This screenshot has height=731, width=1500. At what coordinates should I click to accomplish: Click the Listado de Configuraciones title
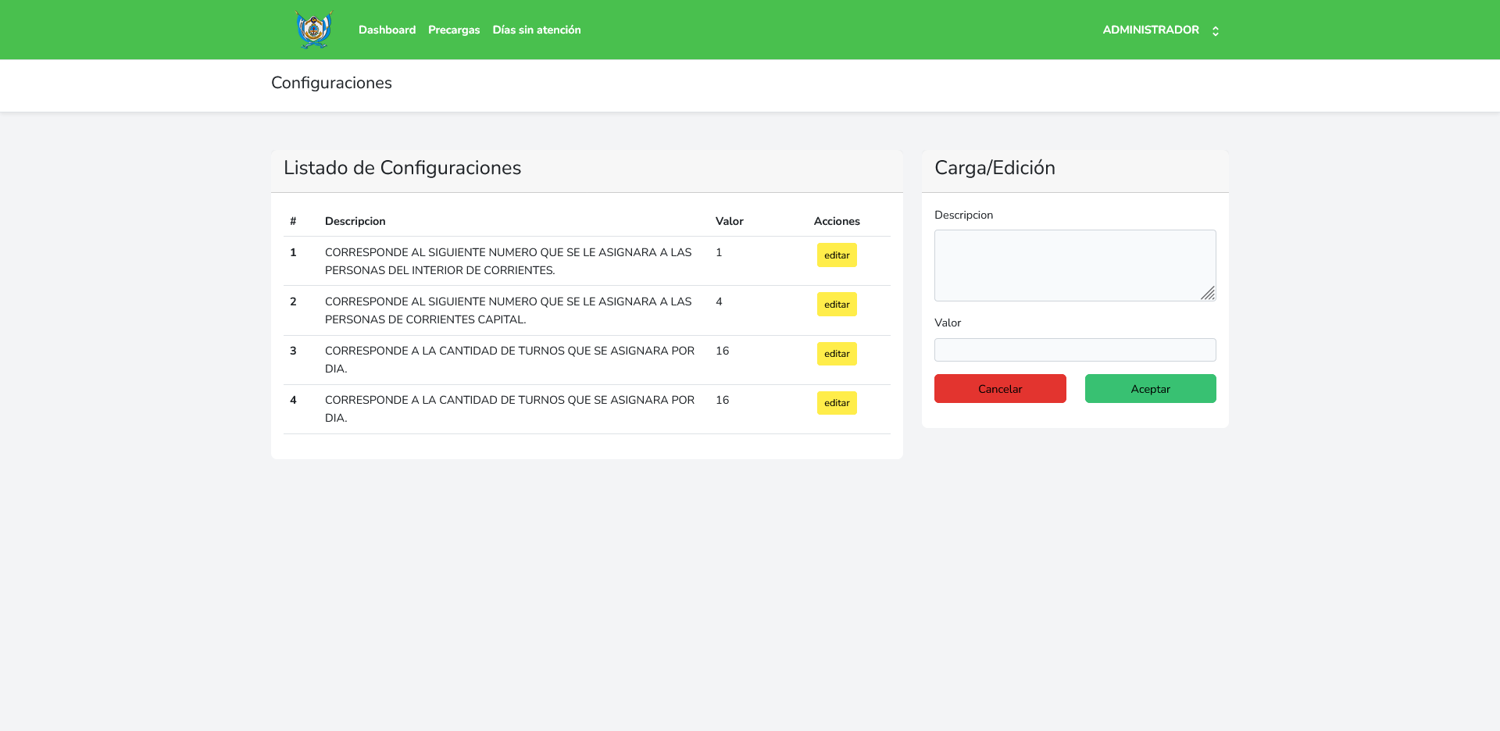tap(402, 168)
